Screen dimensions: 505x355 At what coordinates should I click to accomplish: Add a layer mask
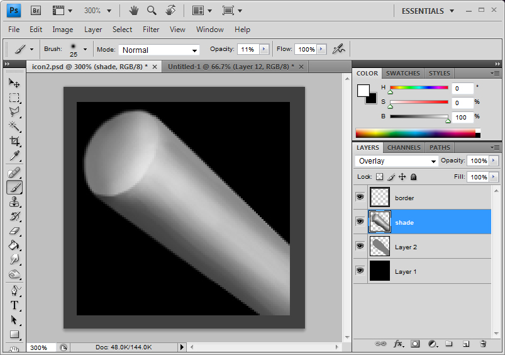tap(415, 344)
